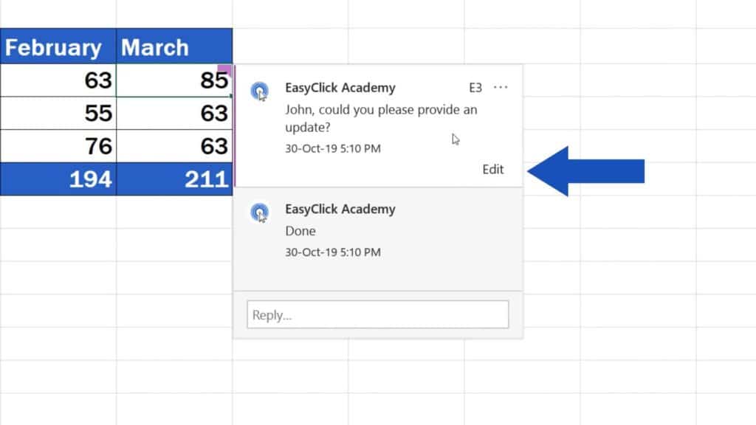This screenshot has width=756, height=425.
Task: Click the Done reply text
Action: pos(300,231)
